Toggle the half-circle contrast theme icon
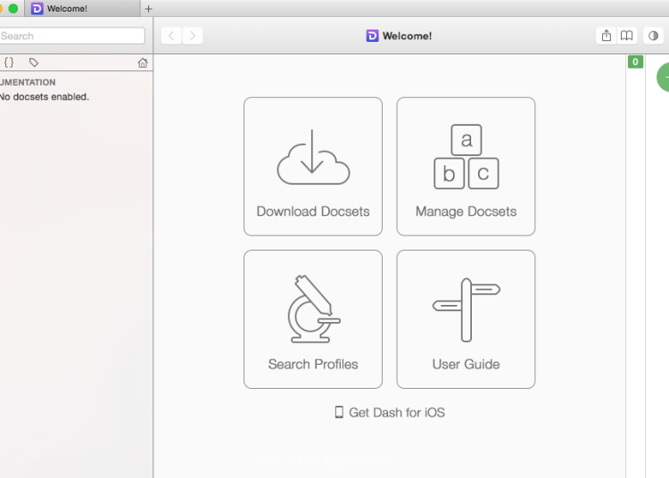The height and width of the screenshot is (478, 669). click(653, 36)
